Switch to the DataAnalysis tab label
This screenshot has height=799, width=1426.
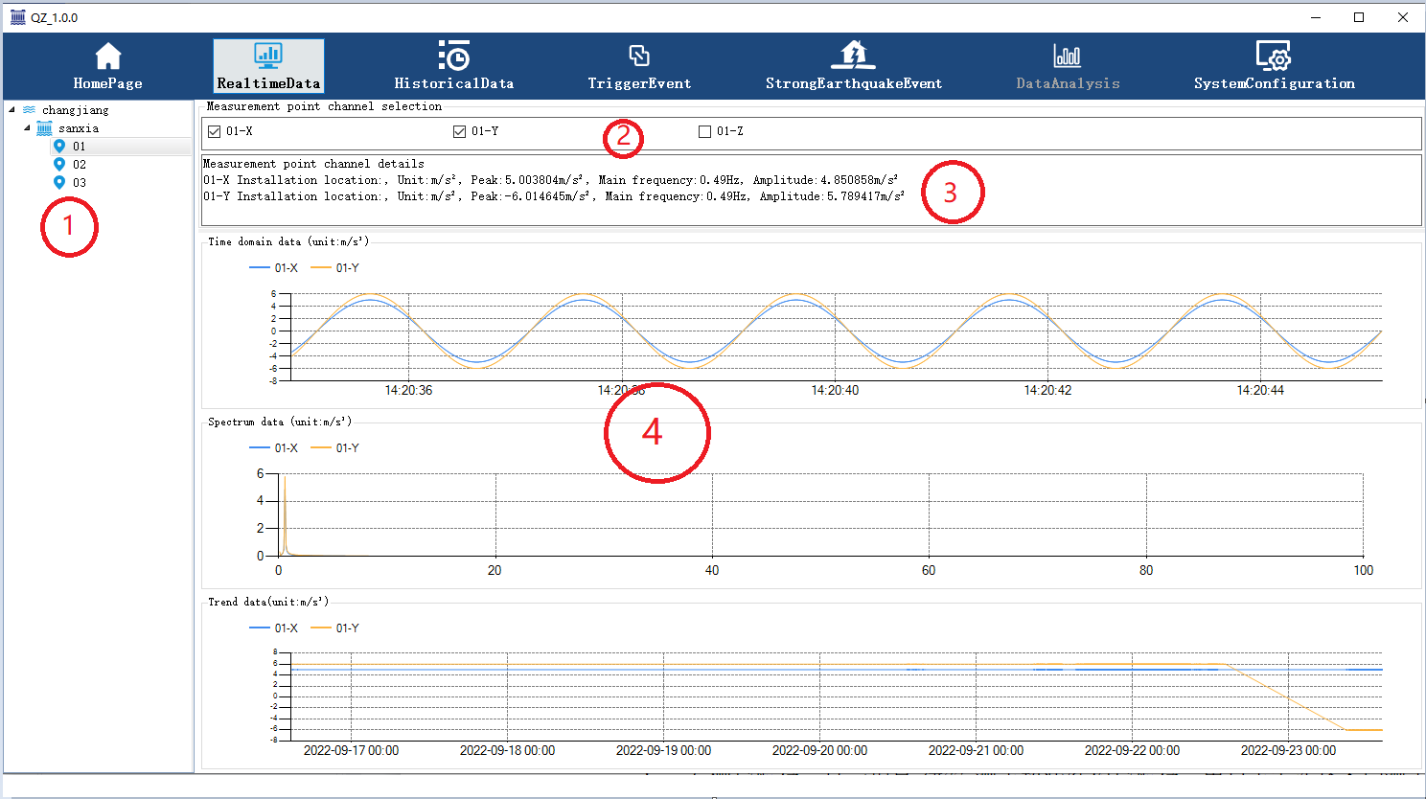(1068, 83)
